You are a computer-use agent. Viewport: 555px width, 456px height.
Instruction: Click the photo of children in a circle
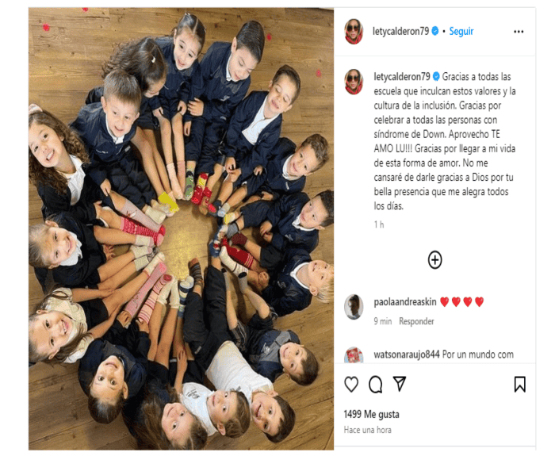181,228
